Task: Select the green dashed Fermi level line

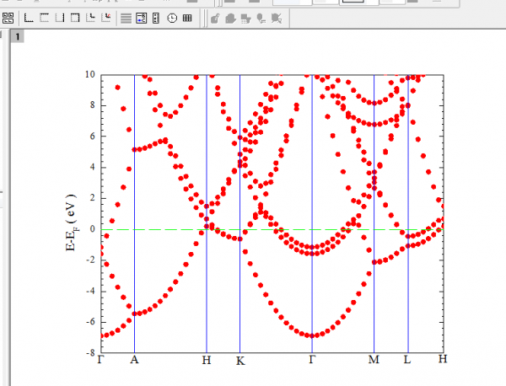Action: [x=272, y=229]
